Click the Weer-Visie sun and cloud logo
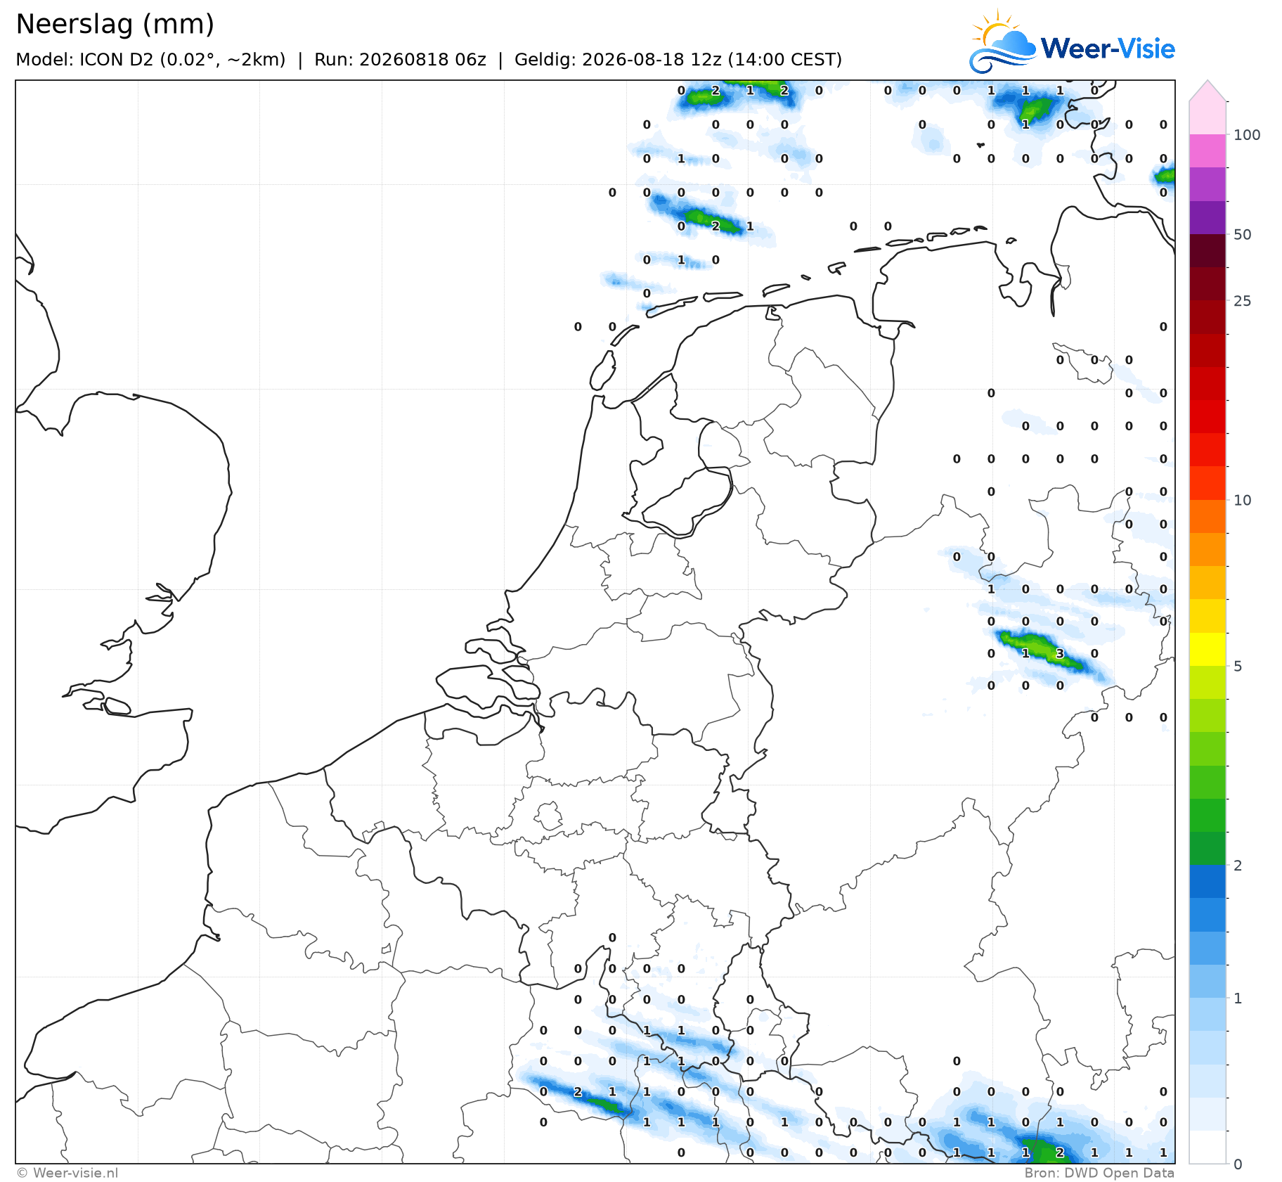 (1002, 42)
